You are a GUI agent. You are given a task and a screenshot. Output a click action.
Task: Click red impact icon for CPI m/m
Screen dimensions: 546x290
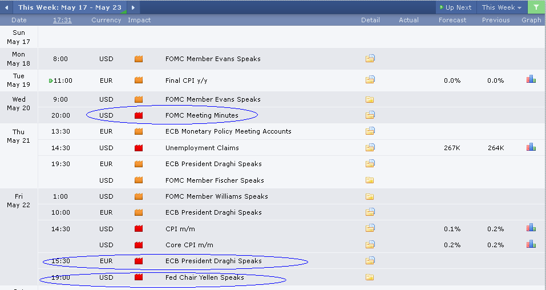click(x=139, y=228)
